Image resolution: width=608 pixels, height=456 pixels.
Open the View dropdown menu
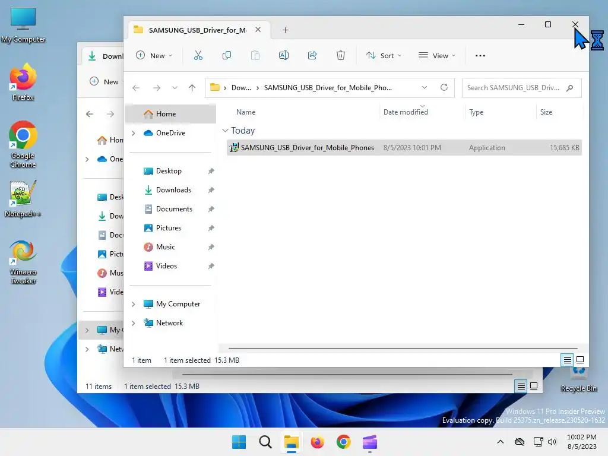point(437,55)
